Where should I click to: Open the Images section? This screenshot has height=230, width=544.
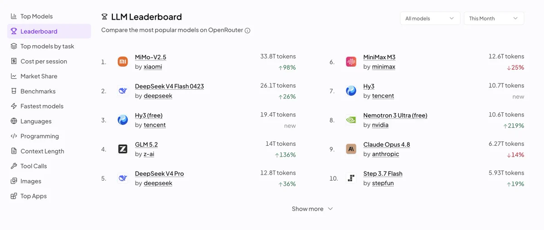(x=49, y=181)
